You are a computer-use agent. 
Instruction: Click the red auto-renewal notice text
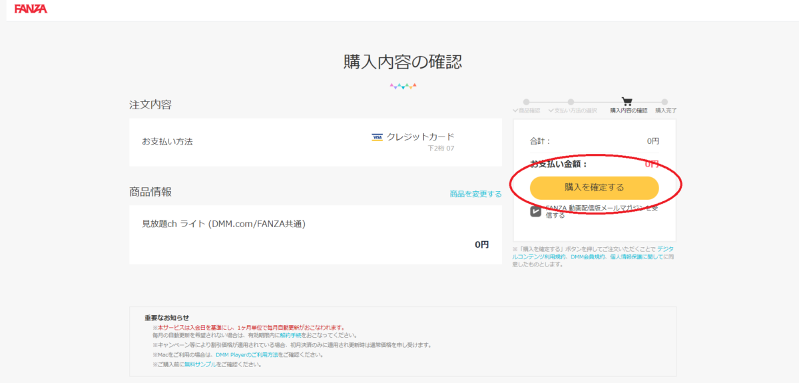tap(248, 327)
